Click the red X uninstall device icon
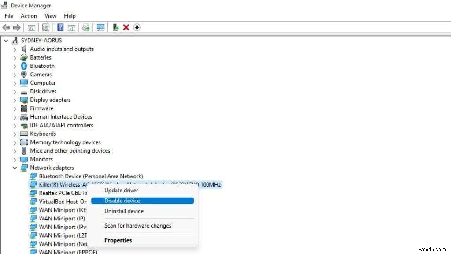The width and height of the screenshot is (451, 254). coord(126,27)
